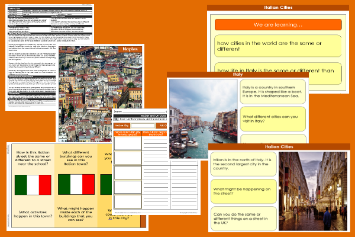Click the top-right 'Italian Cities' slide title
The image size is (355, 237).
pyautogui.click(x=278, y=8)
